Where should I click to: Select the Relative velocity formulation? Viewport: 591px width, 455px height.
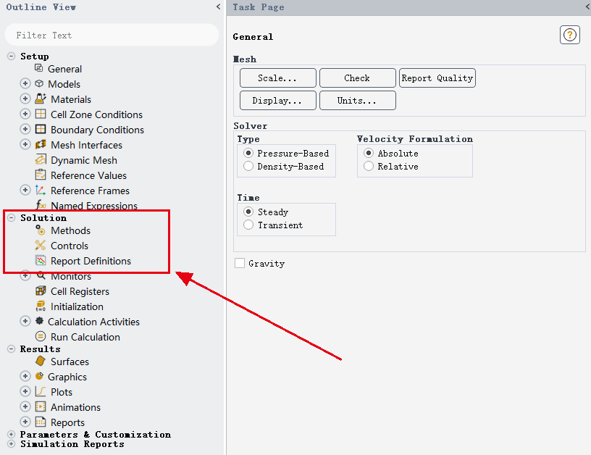click(369, 167)
